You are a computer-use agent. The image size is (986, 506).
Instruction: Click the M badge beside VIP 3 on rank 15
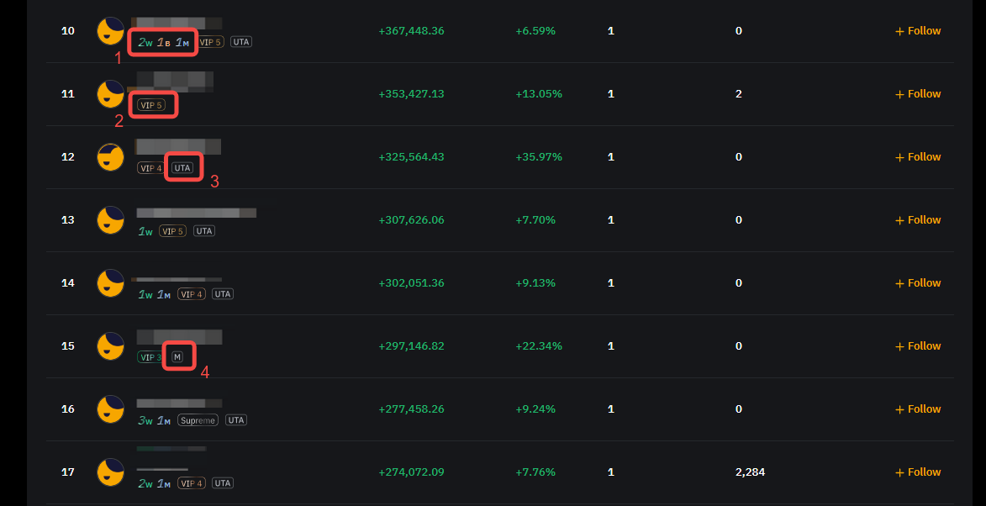point(178,356)
